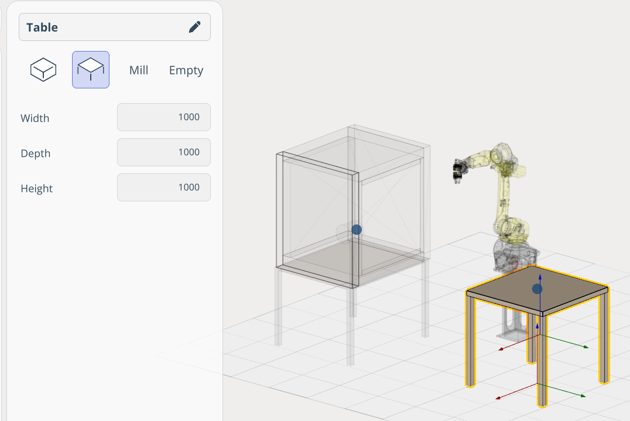Viewport: 630px width, 421px height.
Task: Click the upper green axis arrow tip
Action: [585, 347]
